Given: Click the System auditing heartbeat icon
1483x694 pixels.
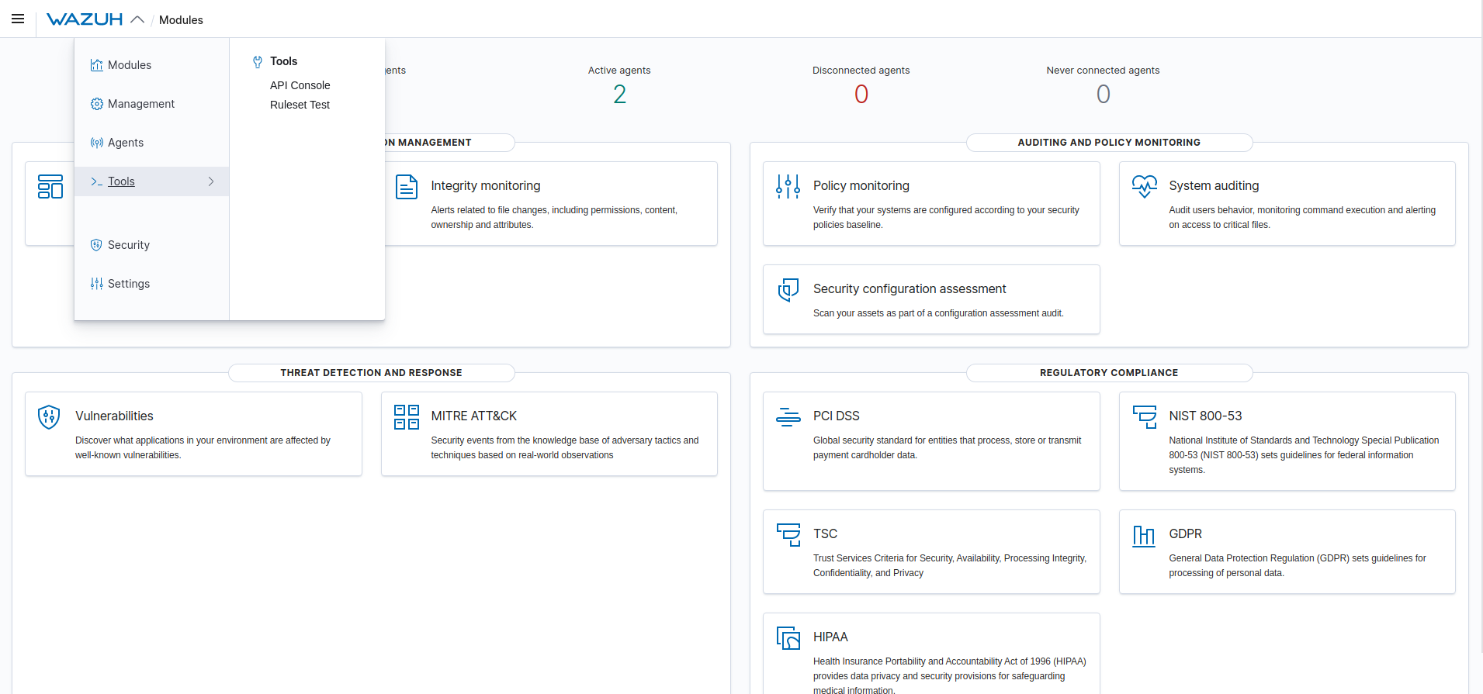Looking at the screenshot, I should [1144, 186].
